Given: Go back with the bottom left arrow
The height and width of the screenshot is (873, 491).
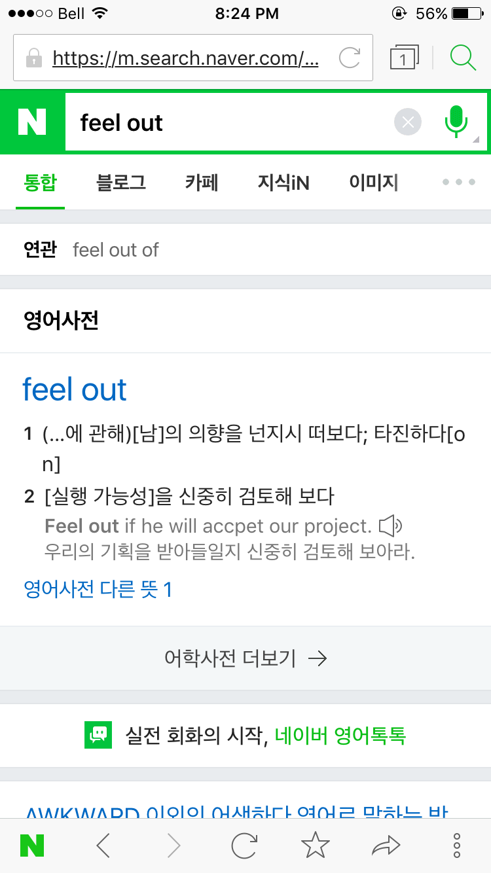Looking at the screenshot, I should 103,846.
